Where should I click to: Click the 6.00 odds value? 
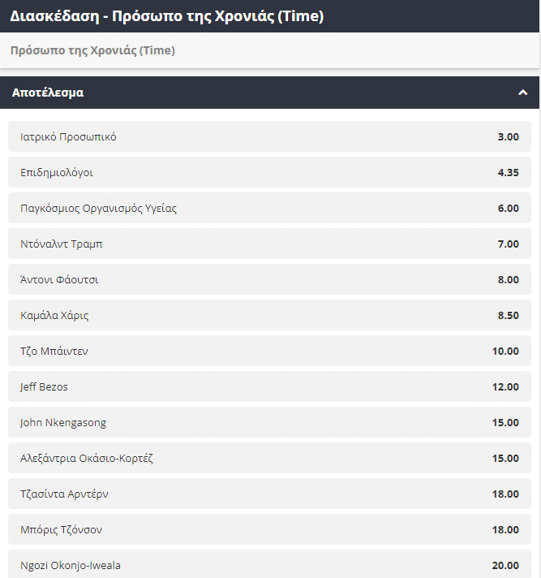pos(508,208)
